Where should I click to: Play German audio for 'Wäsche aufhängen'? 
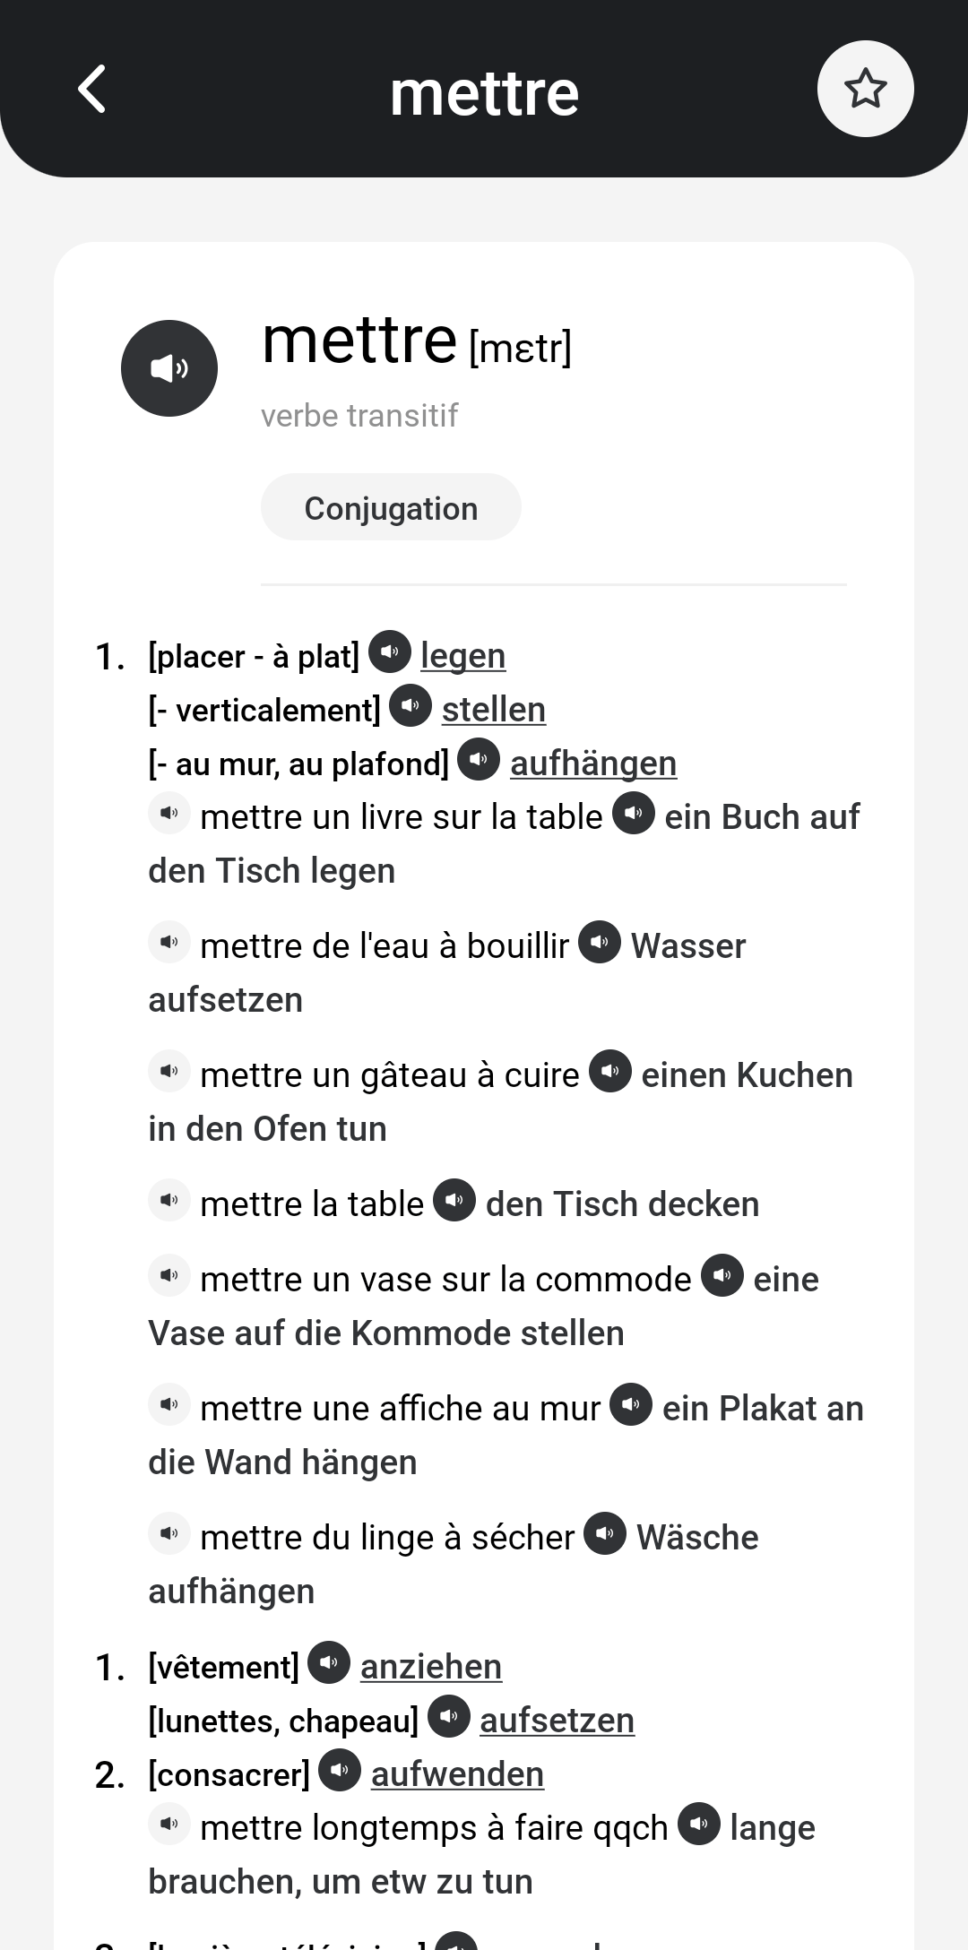[605, 1533]
